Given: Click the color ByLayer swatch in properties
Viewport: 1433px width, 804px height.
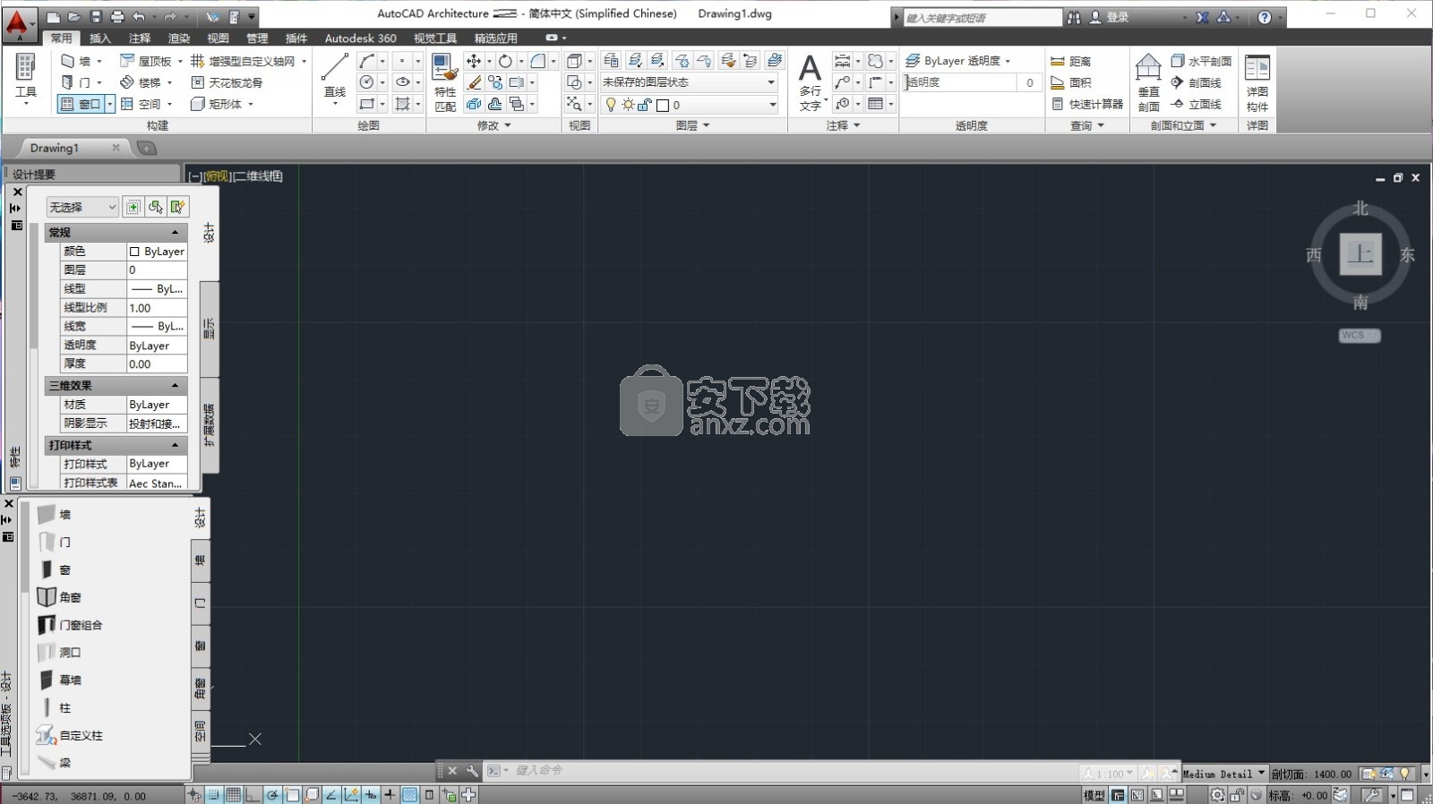Looking at the screenshot, I should (x=134, y=252).
